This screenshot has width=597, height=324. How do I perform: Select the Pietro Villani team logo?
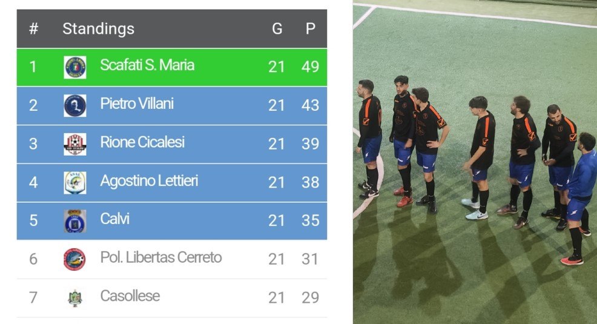(x=74, y=105)
